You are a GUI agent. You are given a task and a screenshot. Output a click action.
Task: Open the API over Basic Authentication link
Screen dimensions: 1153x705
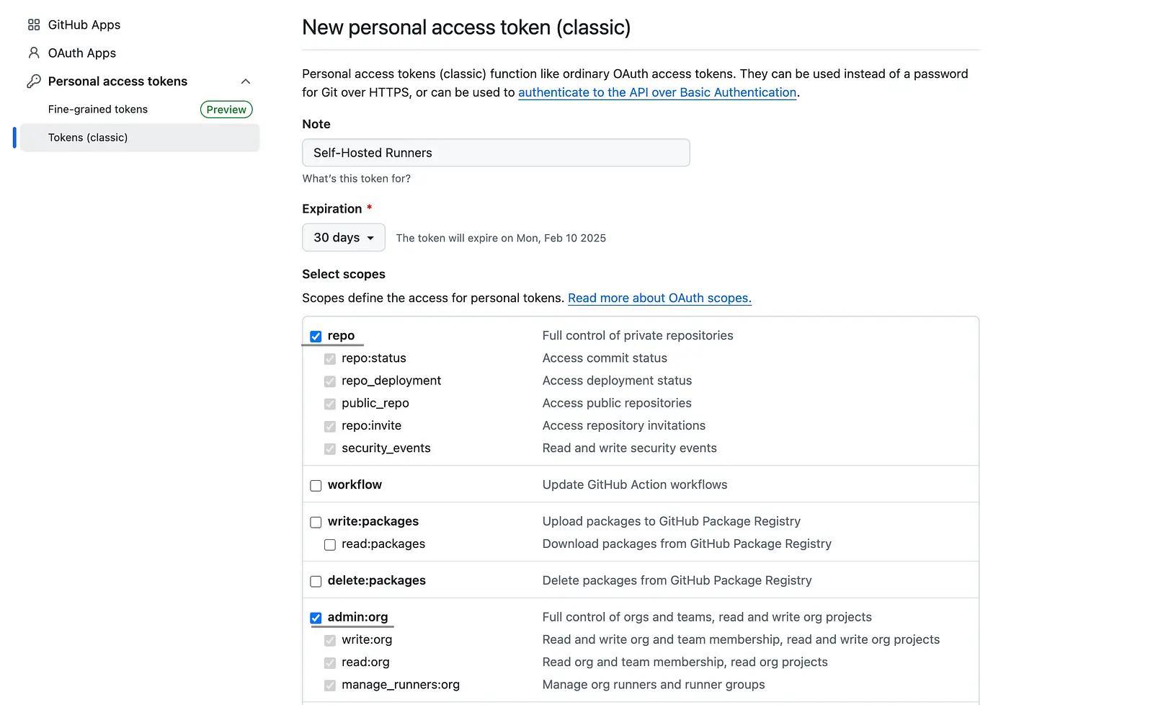tap(657, 92)
